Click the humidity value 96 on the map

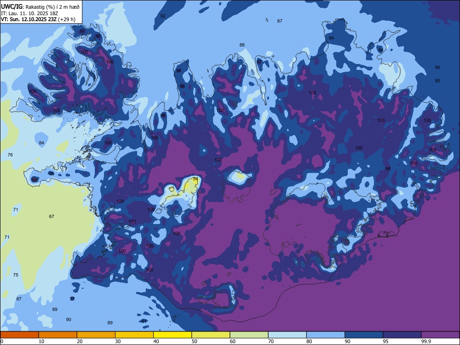[178, 71]
